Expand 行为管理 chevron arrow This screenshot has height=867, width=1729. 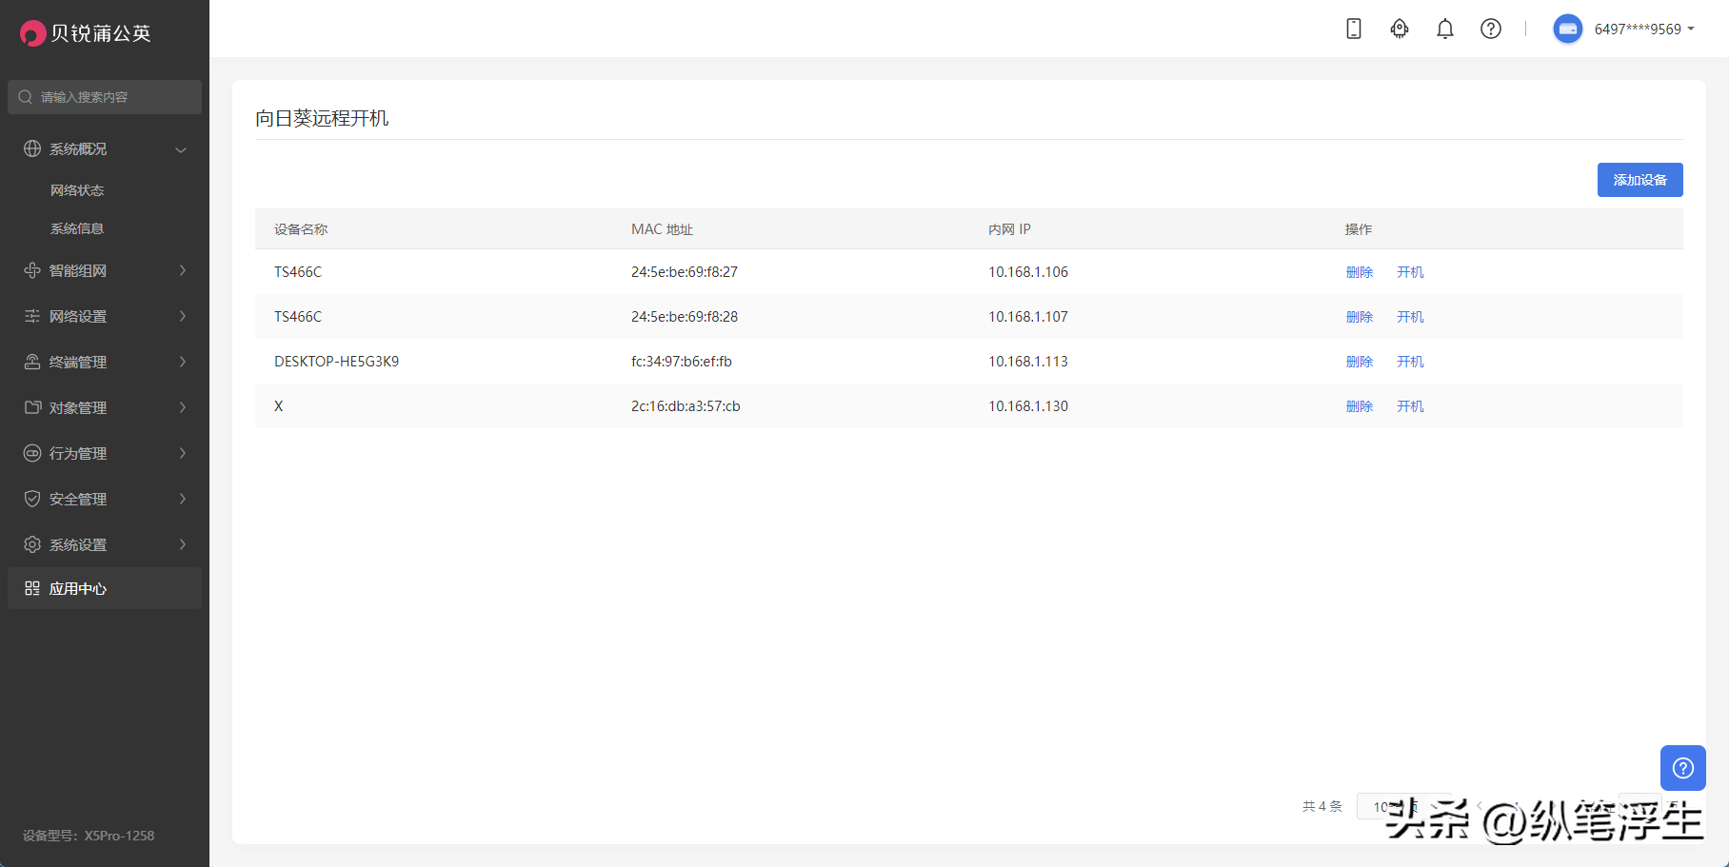click(x=183, y=453)
